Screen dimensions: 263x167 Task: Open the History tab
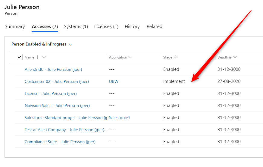click(132, 27)
